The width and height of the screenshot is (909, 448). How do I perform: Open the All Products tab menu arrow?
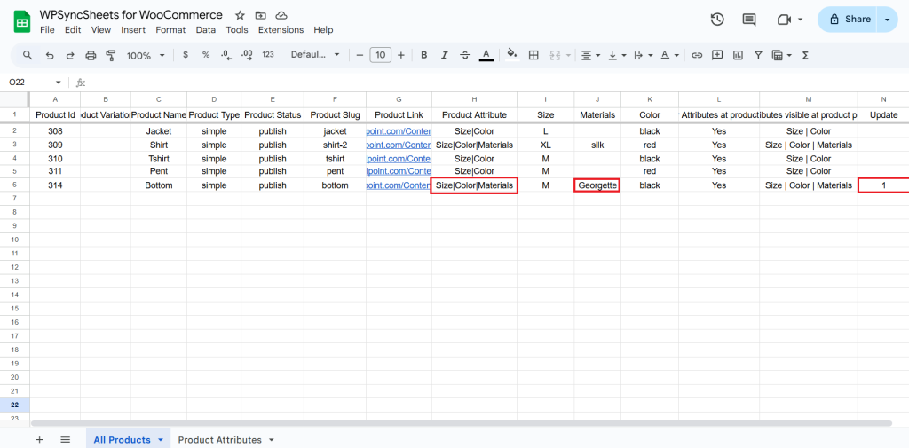tap(161, 440)
